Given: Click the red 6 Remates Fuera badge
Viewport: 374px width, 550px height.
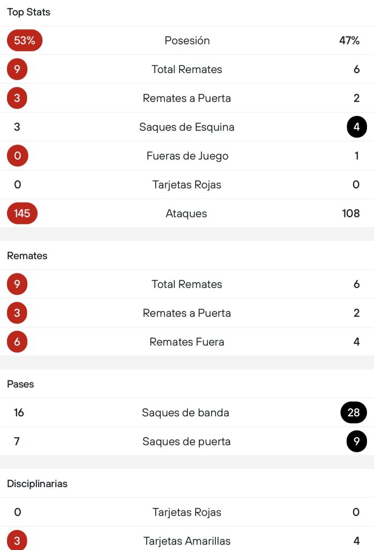Looking at the screenshot, I should (x=17, y=342).
